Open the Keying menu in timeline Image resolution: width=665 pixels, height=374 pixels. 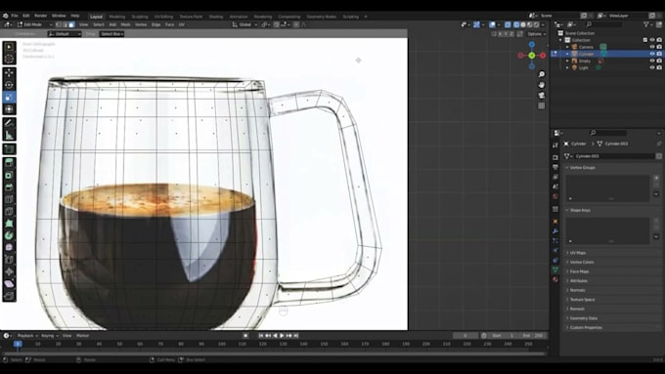click(x=49, y=336)
